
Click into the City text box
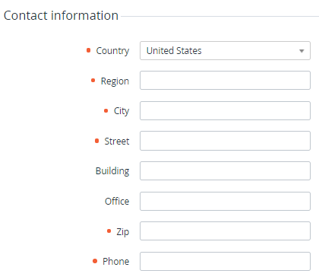tap(225, 110)
